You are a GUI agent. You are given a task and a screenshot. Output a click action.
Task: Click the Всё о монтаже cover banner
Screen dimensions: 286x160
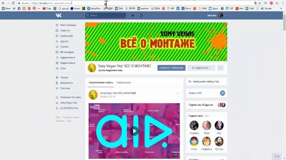click(156, 42)
